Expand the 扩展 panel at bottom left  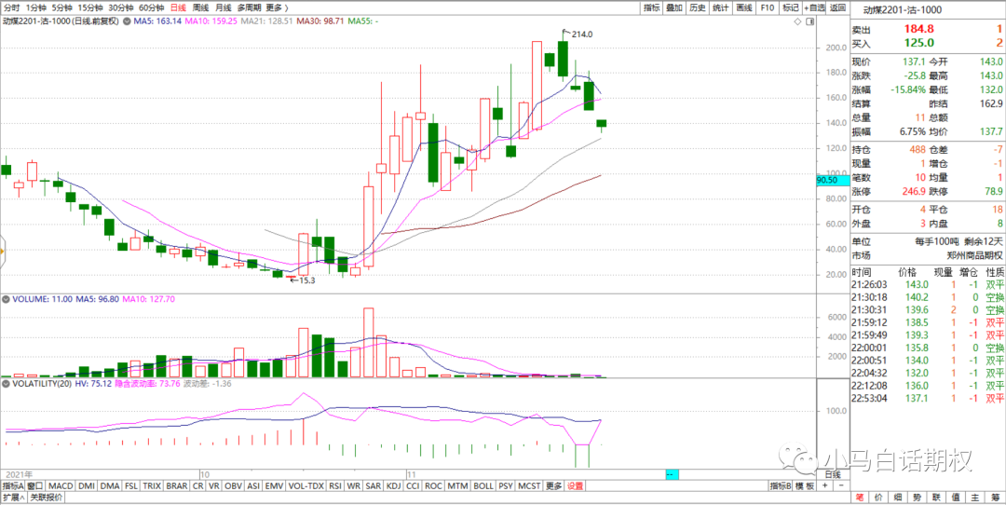11,498
